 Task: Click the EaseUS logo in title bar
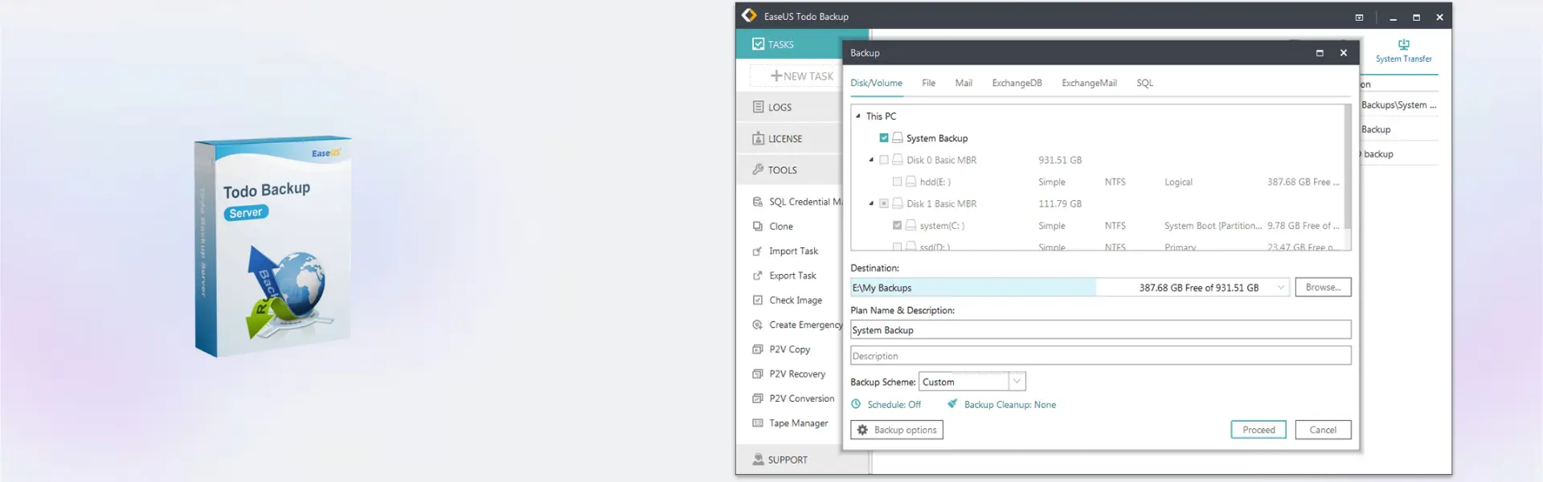pos(749,15)
